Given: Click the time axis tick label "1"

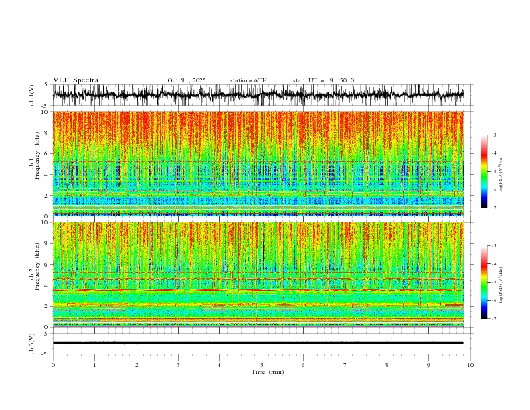Looking at the screenshot, I should pyautogui.click(x=94, y=365).
